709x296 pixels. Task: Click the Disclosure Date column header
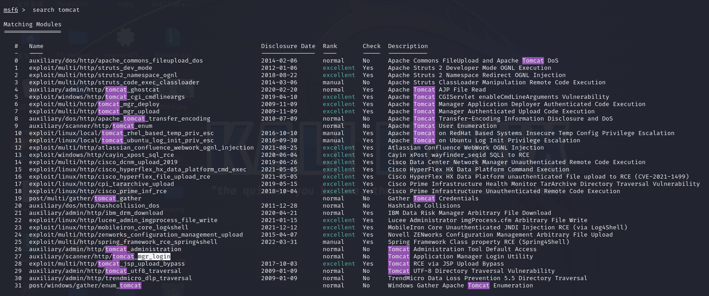(288, 46)
